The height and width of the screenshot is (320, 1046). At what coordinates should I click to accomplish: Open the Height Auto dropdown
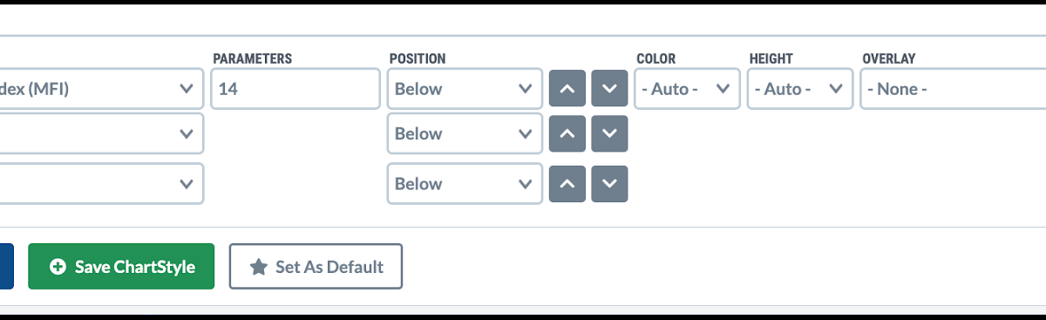pyautogui.click(x=800, y=89)
